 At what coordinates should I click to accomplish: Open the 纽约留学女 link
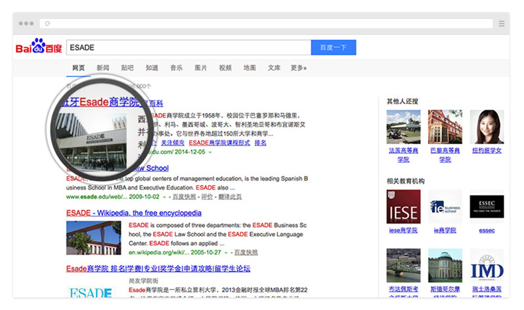487,150
